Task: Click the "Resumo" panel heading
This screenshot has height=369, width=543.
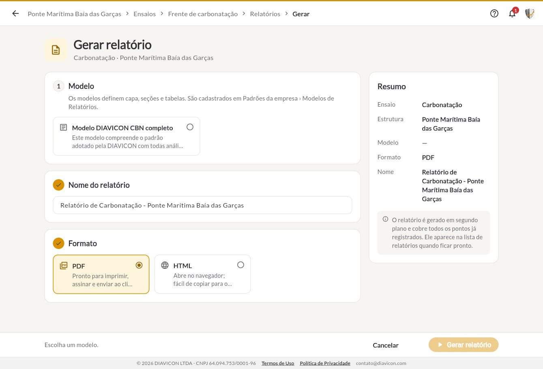Action: (392, 86)
